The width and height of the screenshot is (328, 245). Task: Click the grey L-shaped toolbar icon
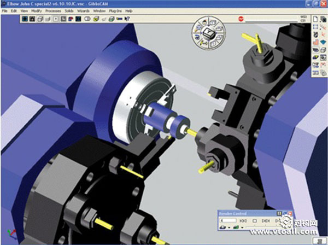point(63,19)
